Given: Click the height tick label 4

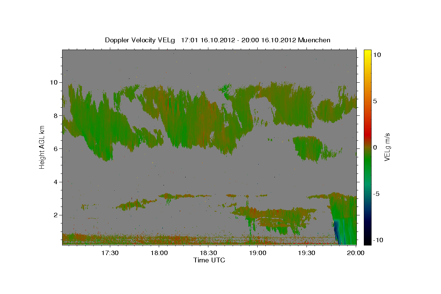Looking at the screenshot, I should pos(57,182).
